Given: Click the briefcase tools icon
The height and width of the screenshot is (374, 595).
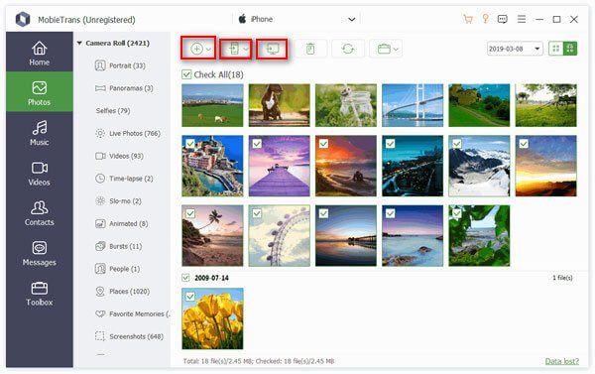Looking at the screenshot, I should [x=384, y=49].
